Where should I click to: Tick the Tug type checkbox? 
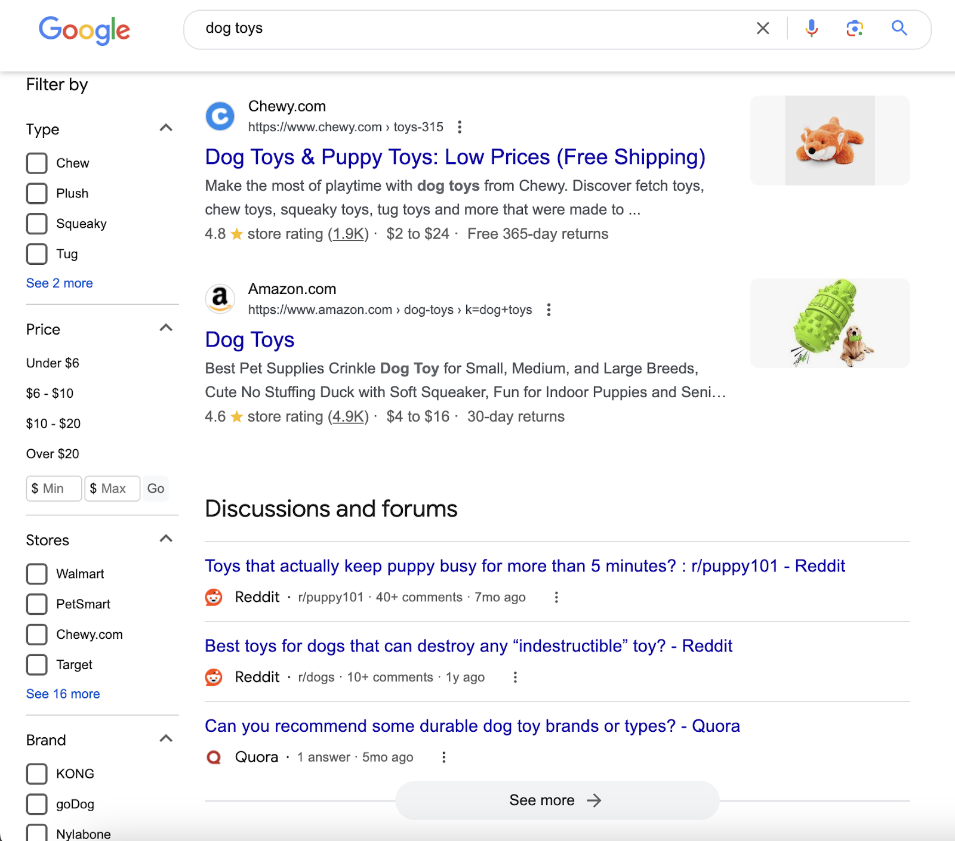[37, 254]
